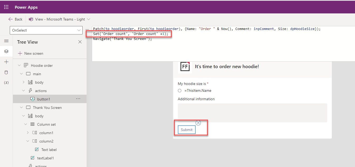Toggle the hamburger menu icon in sidebar

pos(6,41)
